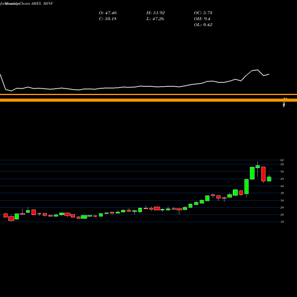
Task: Click the 62 price axis label
Action: click(282, 160)
